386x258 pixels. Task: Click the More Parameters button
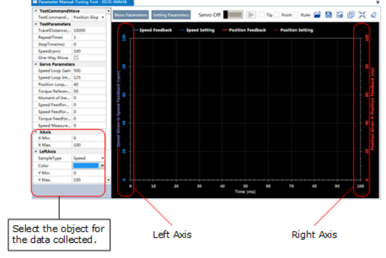click(x=131, y=15)
